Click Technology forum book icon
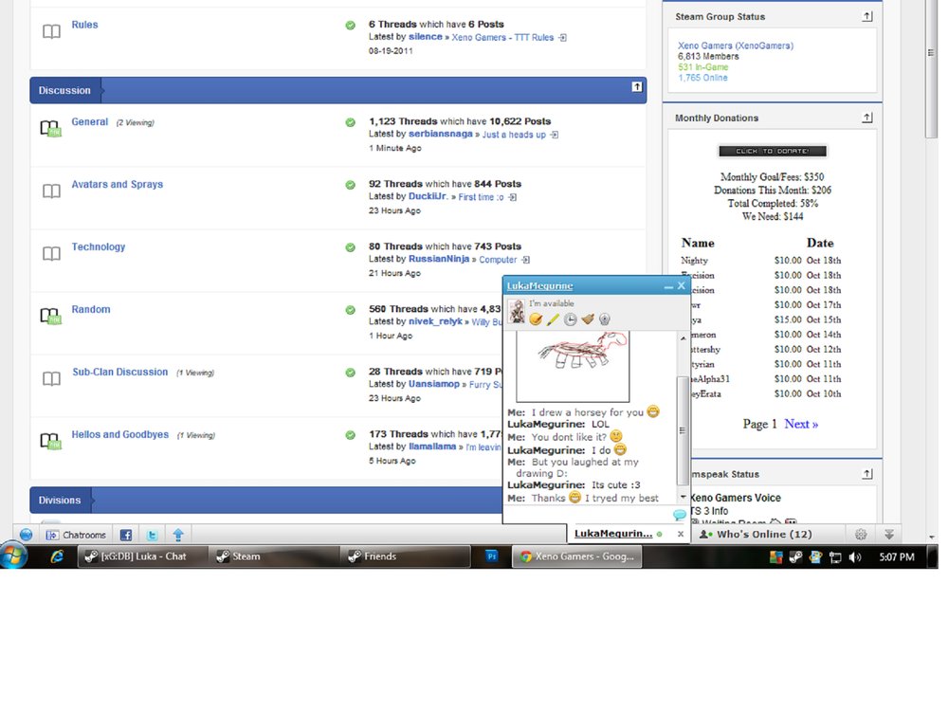 point(51,253)
